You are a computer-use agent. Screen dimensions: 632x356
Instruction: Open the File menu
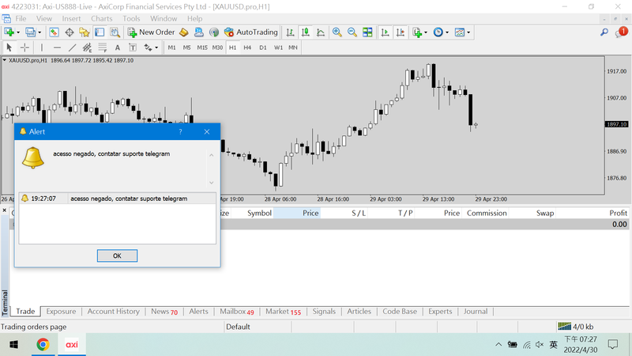coord(21,18)
